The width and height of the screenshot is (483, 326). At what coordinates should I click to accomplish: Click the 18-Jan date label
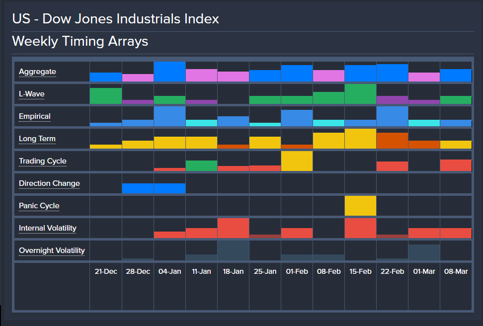pos(233,271)
